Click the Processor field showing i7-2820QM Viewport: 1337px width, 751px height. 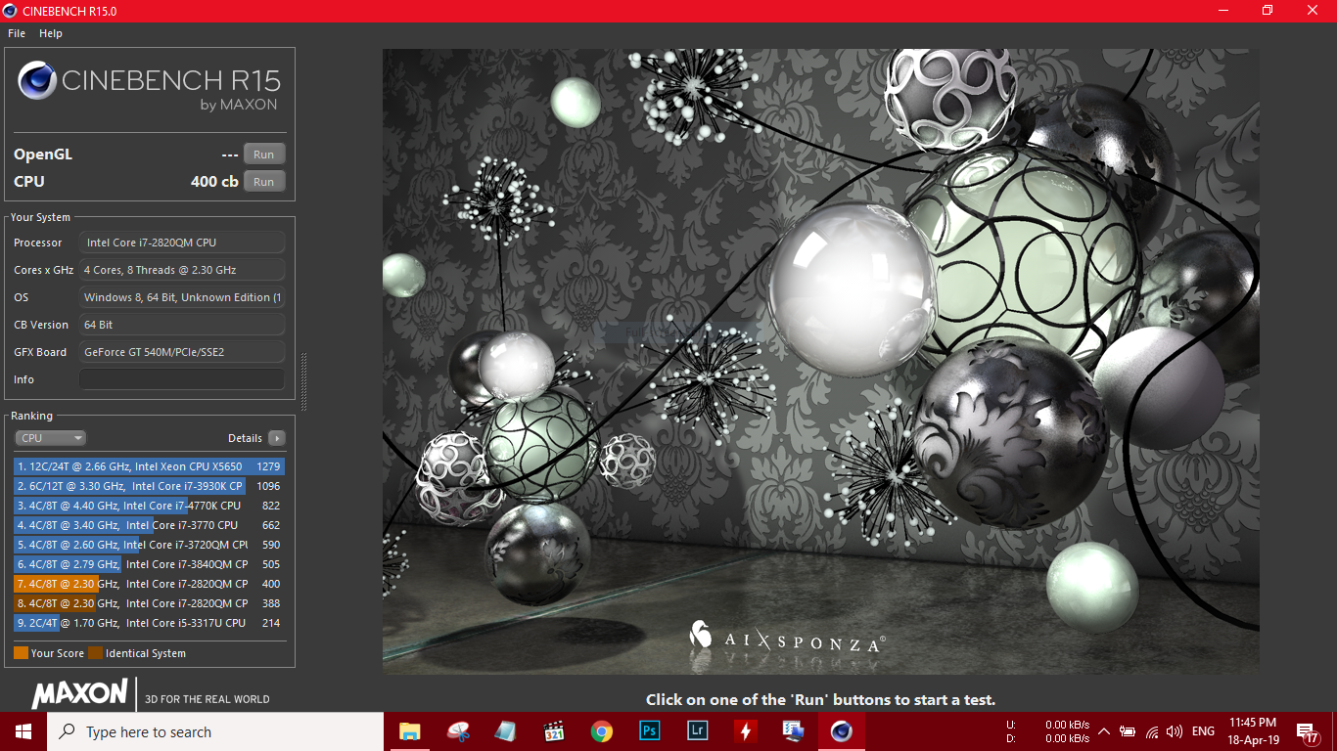pos(182,243)
